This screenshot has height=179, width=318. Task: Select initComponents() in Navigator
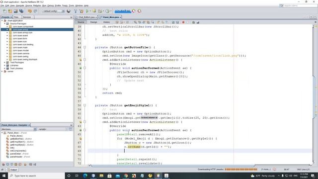click(18, 151)
